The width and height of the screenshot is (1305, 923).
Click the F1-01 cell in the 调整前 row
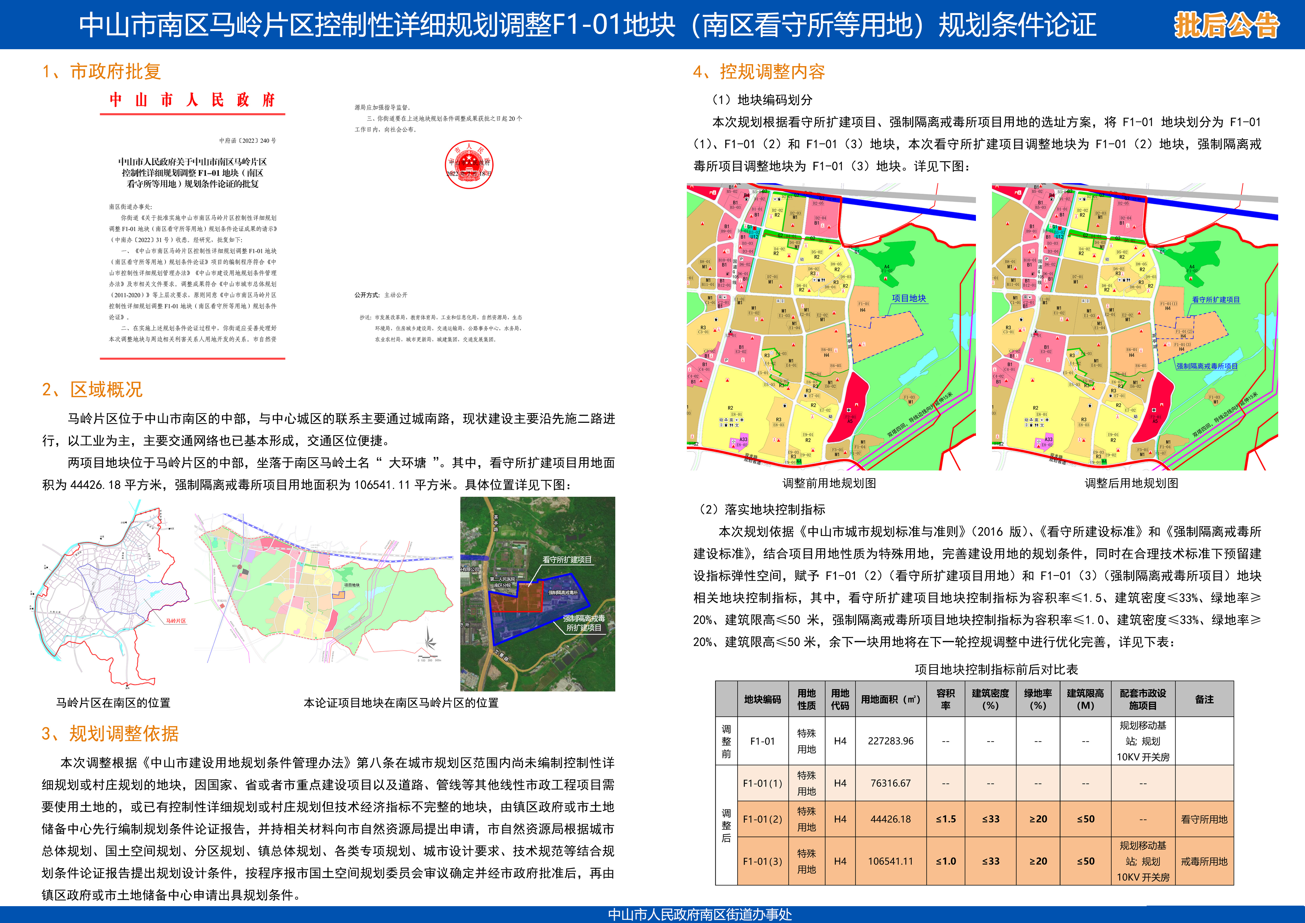point(762,741)
